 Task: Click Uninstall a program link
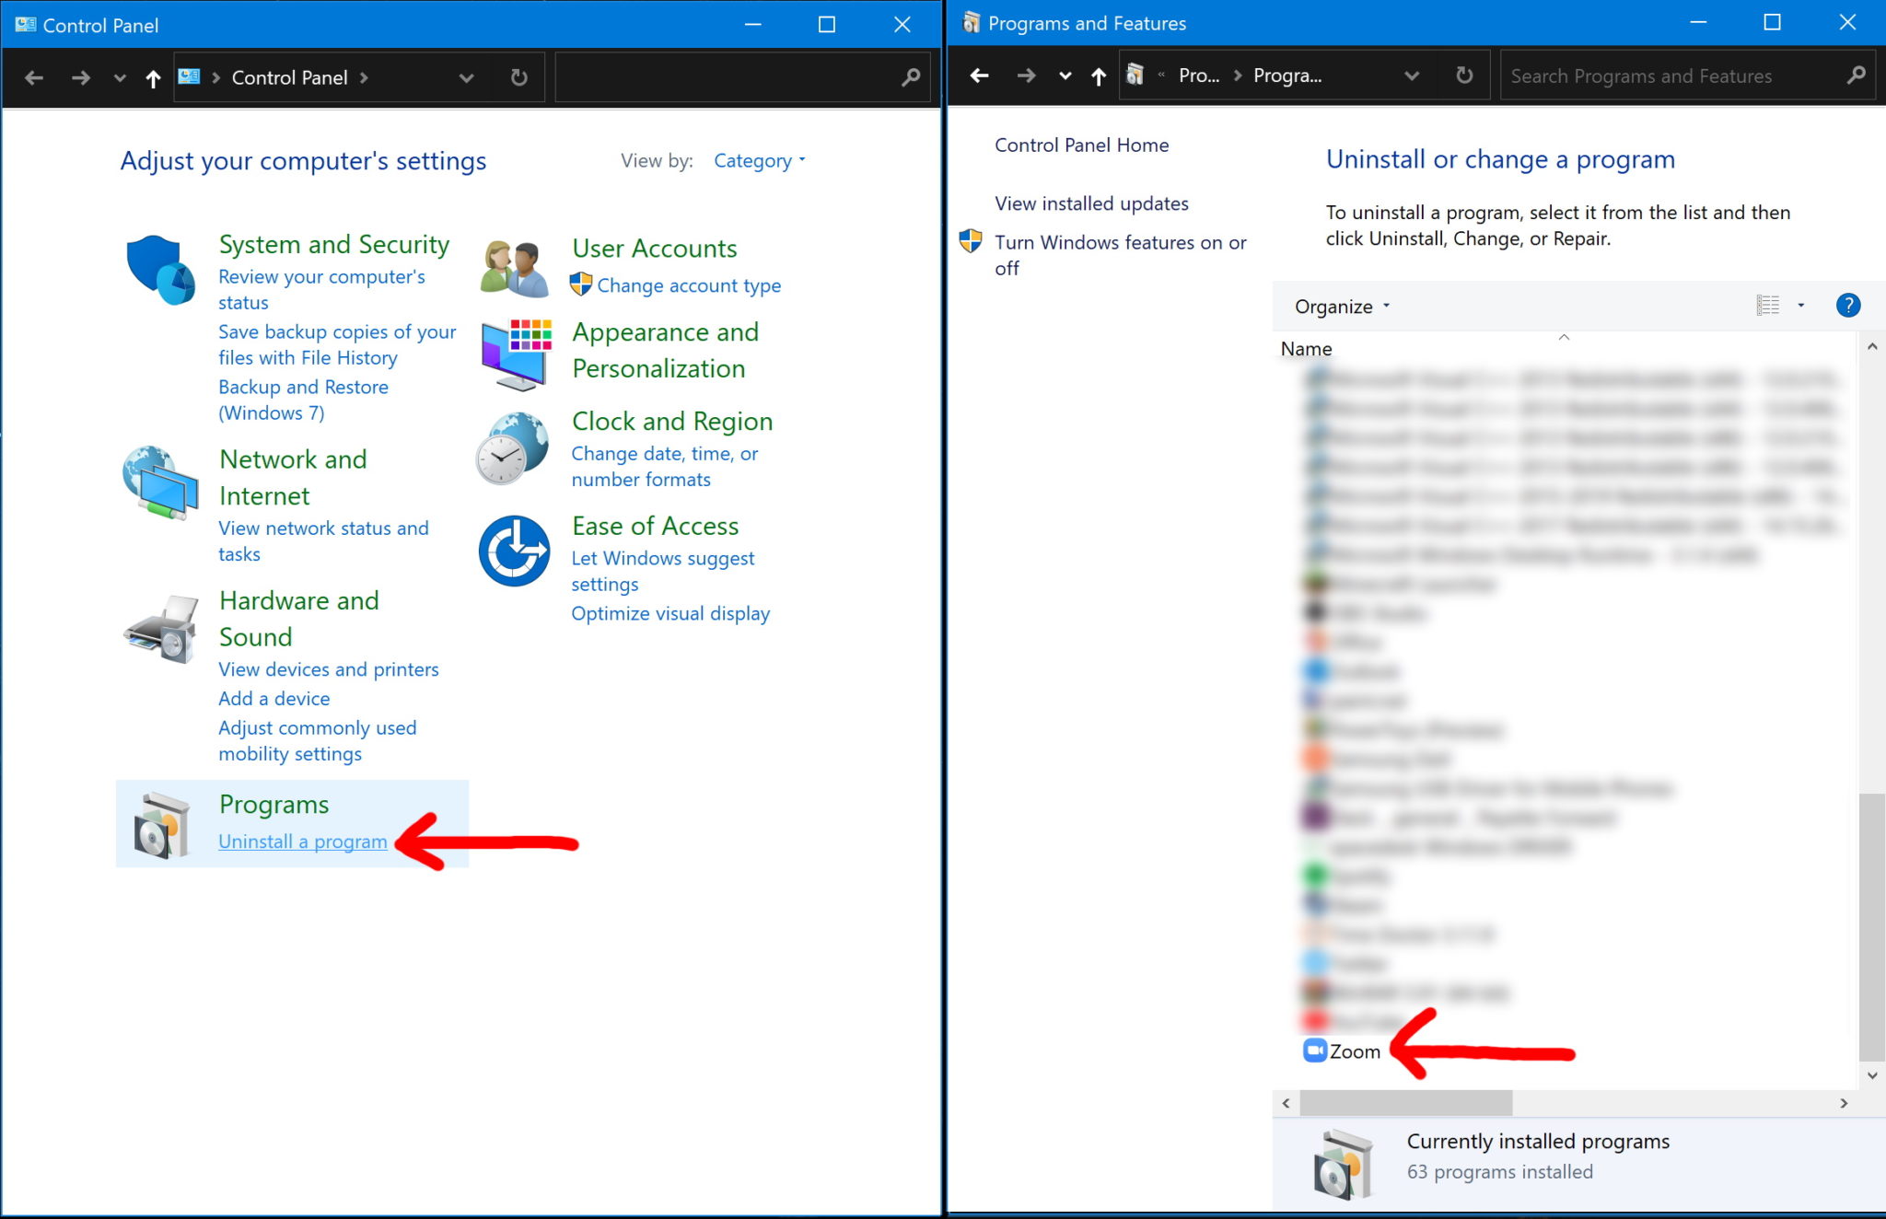tap(301, 840)
